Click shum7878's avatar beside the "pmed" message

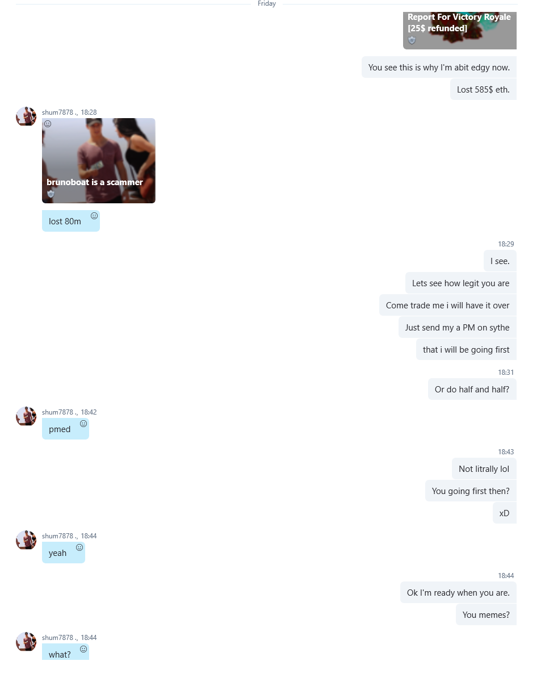click(x=26, y=416)
